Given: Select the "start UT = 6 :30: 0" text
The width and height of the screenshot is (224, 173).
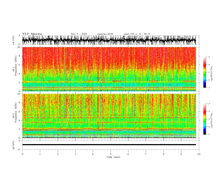Looking at the screenshot, I should click(x=137, y=34).
